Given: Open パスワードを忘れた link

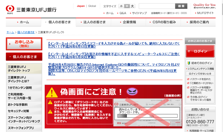Looking at the screenshot, I should click(x=200, y=79).
